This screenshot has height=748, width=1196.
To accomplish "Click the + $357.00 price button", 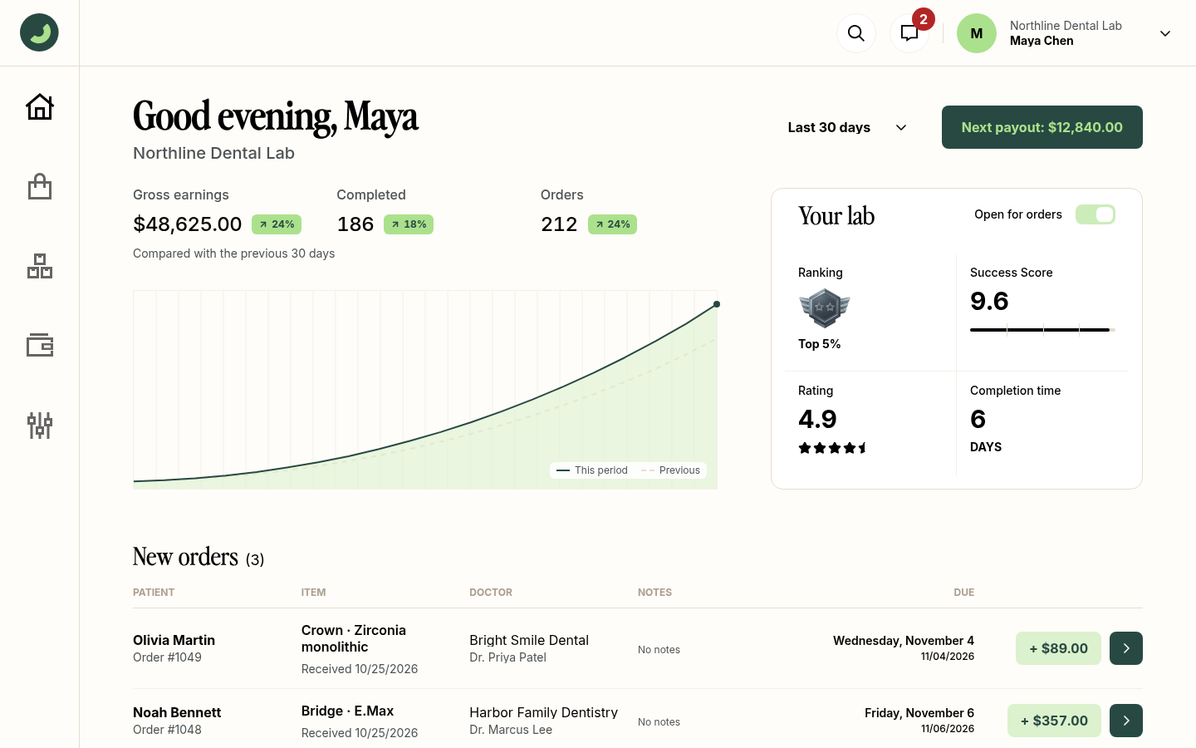I will 1054,721.
